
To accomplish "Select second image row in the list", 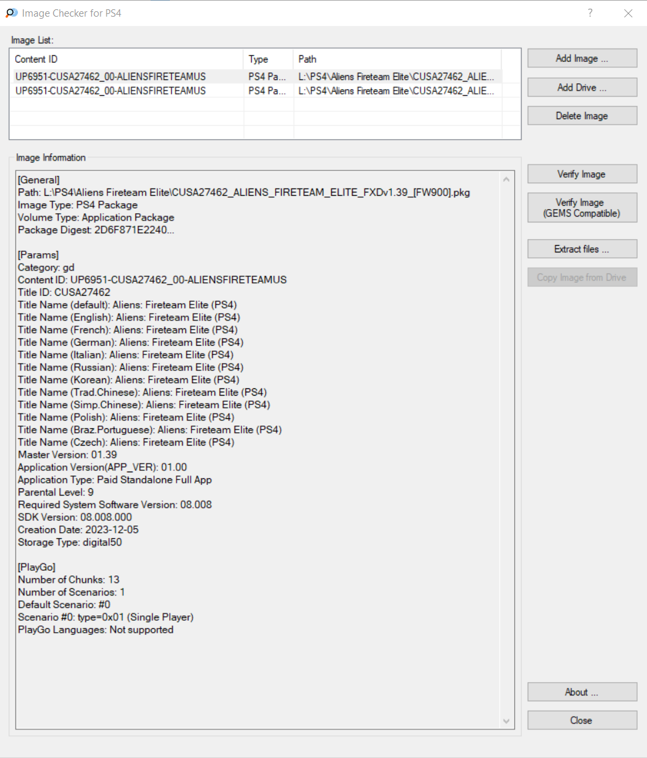I will pos(256,91).
